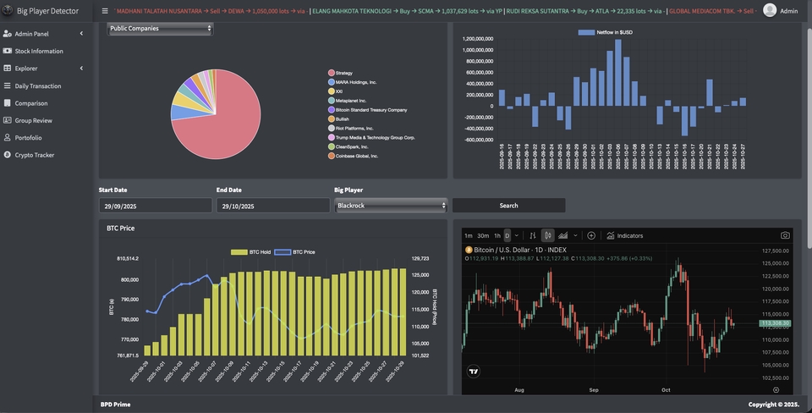Click the Strategy color swatch in legend
812x413 pixels.
[x=332, y=73]
